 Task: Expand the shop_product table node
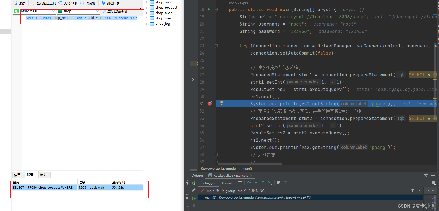[147, 8]
